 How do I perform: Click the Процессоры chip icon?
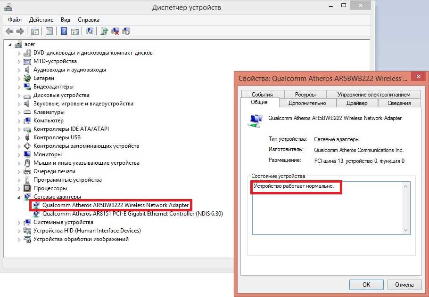point(27,188)
